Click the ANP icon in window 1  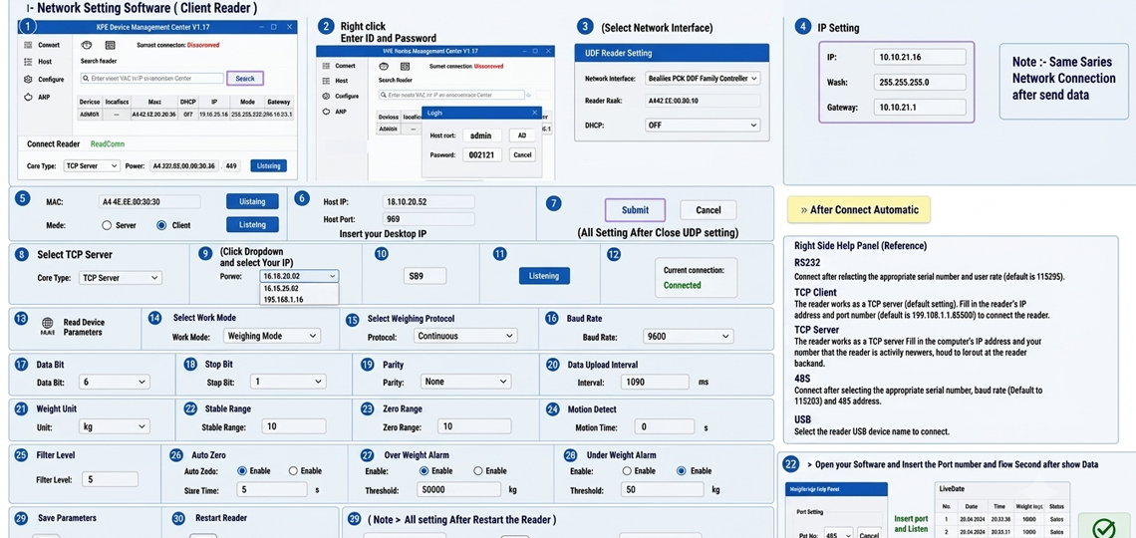point(28,97)
